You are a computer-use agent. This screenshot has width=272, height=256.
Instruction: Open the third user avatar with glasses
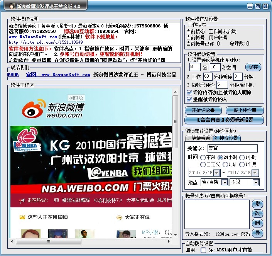[84, 234]
